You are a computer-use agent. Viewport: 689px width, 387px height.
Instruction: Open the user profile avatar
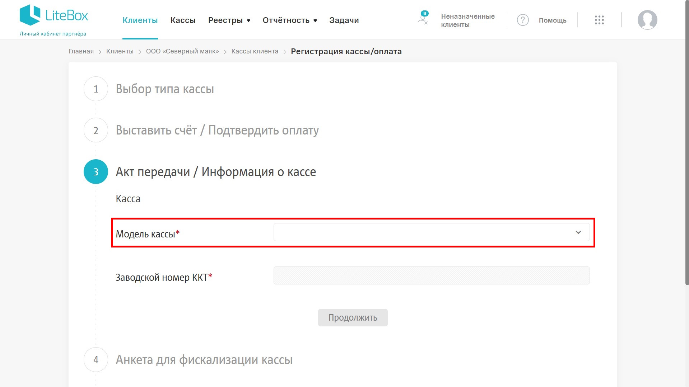coord(647,20)
